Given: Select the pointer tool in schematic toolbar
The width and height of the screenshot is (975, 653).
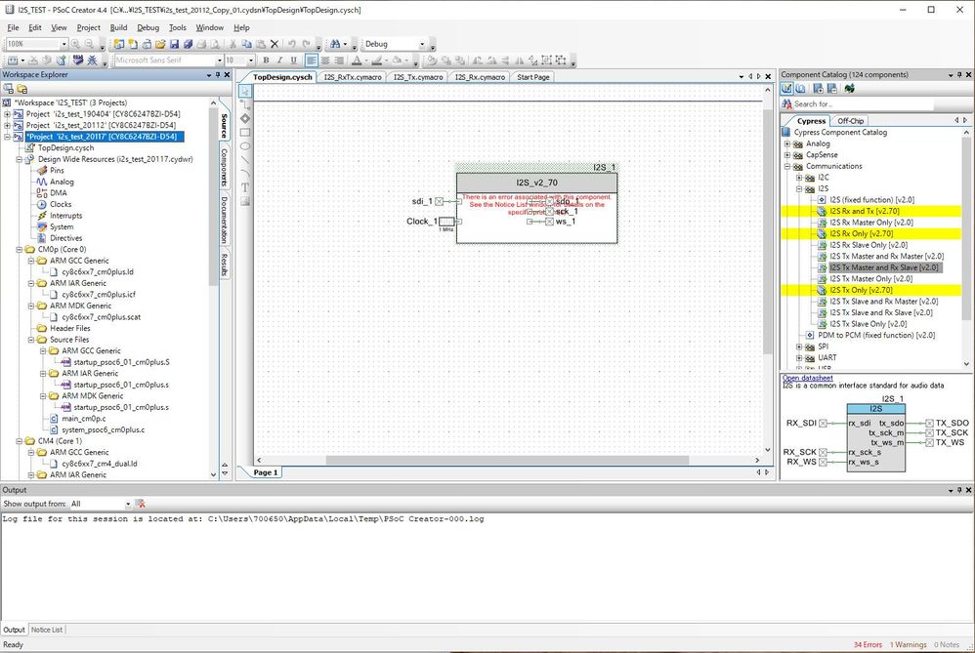Looking at the screenshot, I should pos(245,92).
